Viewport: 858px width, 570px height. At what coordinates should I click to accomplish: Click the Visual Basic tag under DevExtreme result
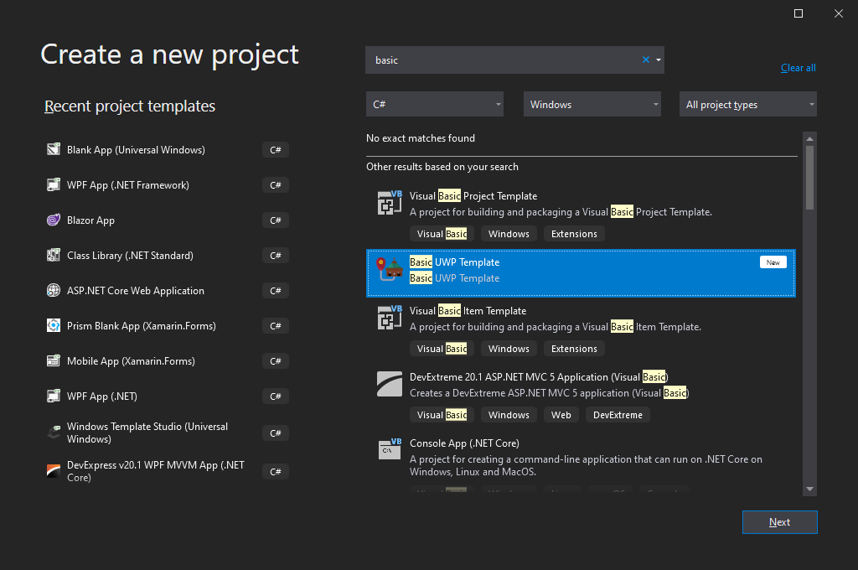pyautogui.click(x=442, y=415)
